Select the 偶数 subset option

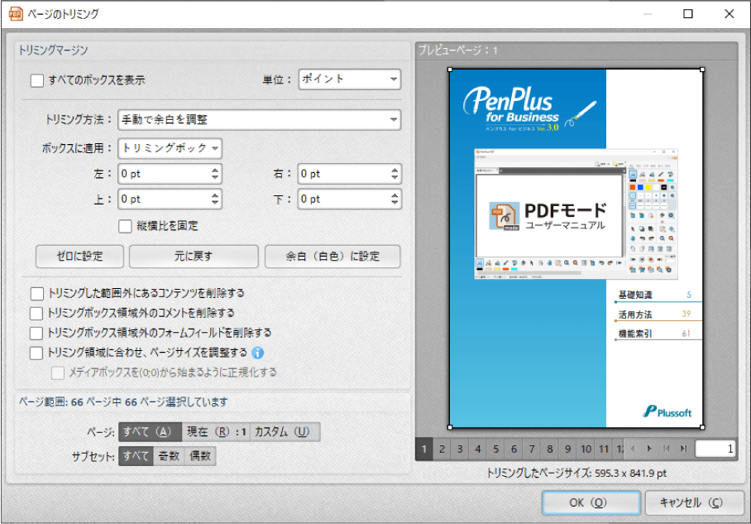pos(200,456)
